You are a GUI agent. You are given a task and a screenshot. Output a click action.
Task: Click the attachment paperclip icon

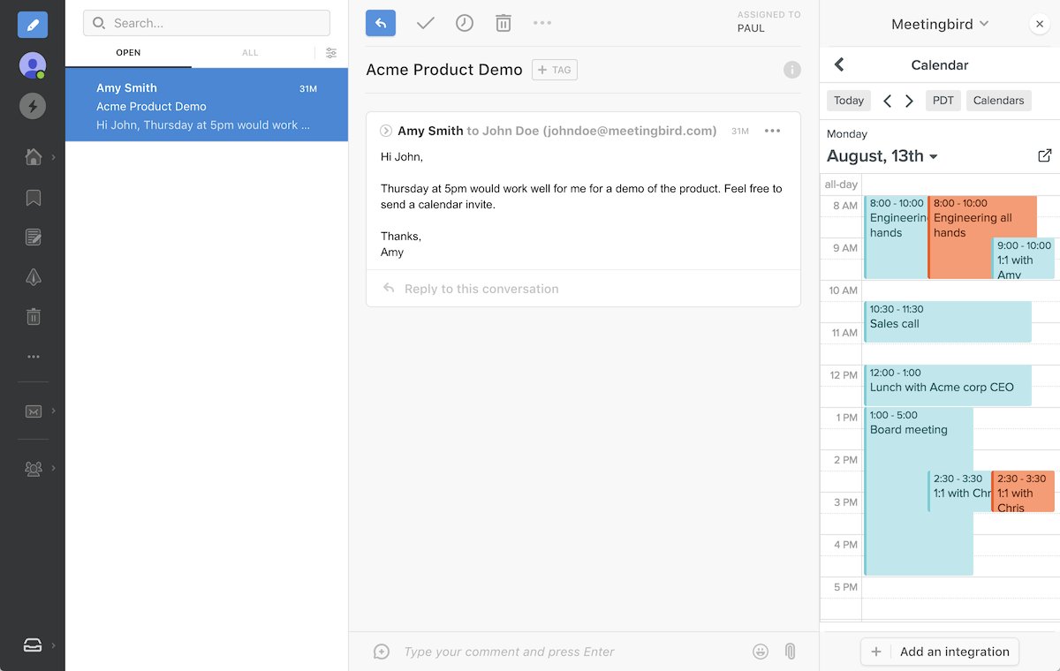[x=791, y=652]
